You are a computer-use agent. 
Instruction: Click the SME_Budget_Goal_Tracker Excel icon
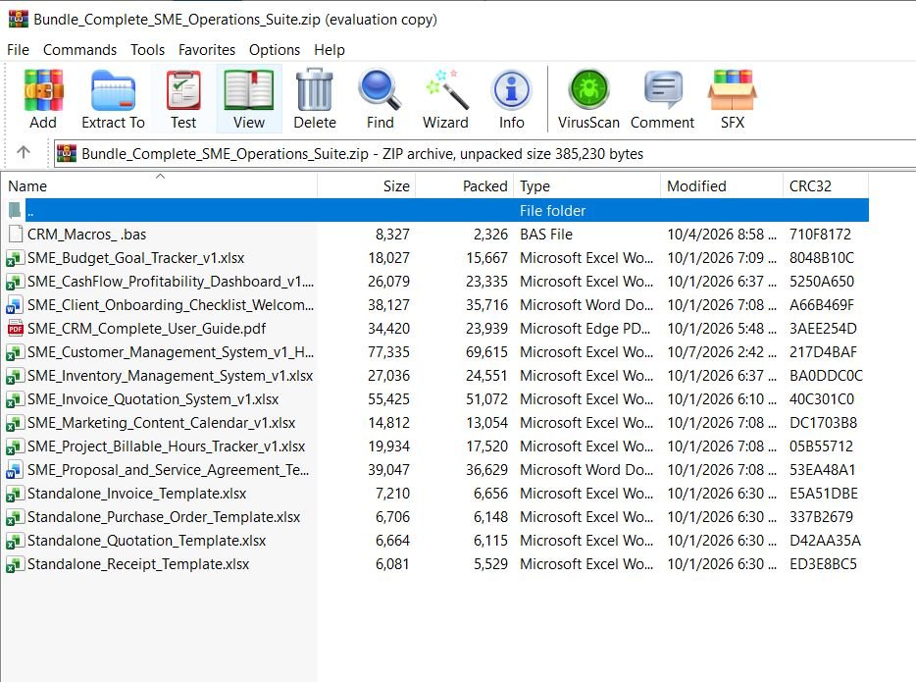[x=15, y=258]
